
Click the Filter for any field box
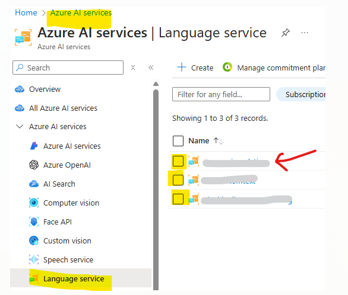(221, 94)
